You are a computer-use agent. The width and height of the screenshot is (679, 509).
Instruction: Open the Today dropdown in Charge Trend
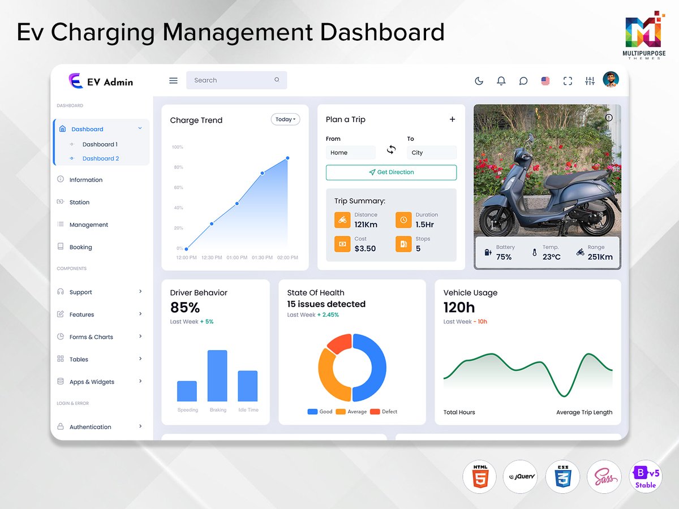[286, 119]
